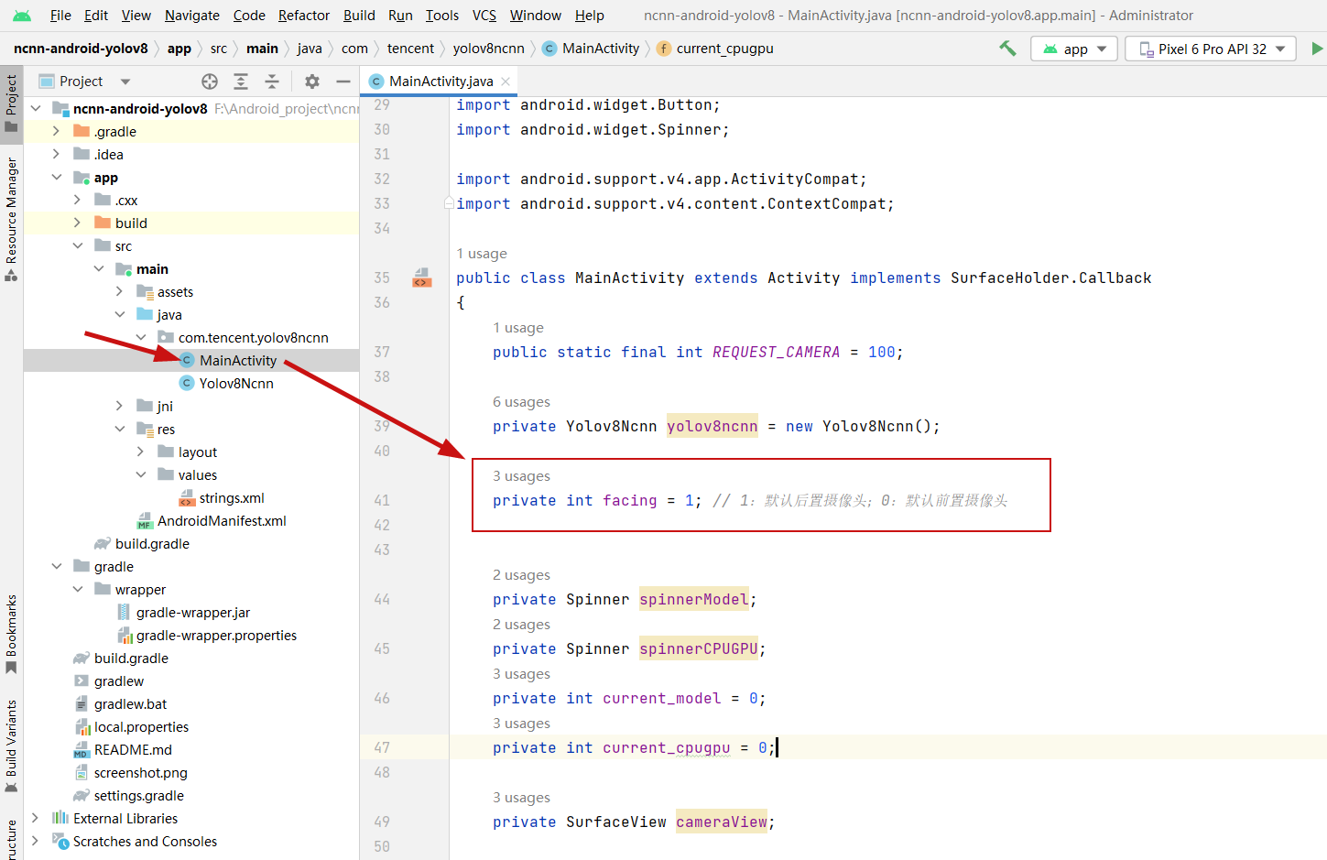Image resolution: width=1327 pixels, height=860 pixels.
Task: Open the Refactor menu
Action: click(304, 16)
